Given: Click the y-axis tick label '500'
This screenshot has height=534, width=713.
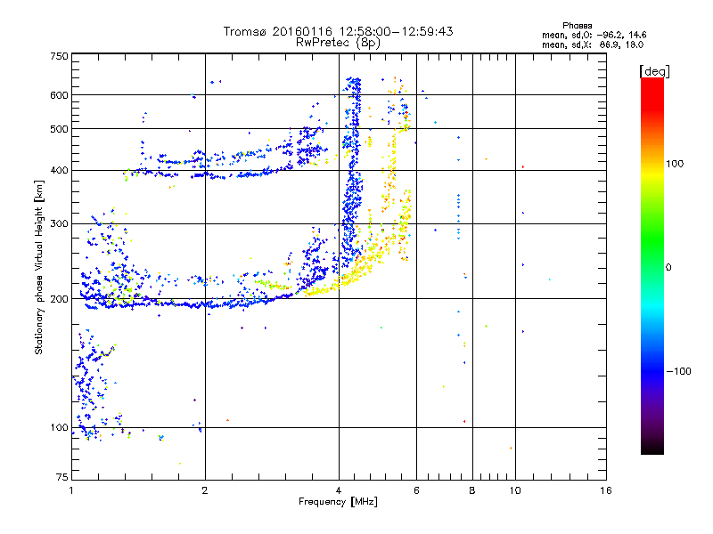Looking at the screenshot, I should coord(59,129).
